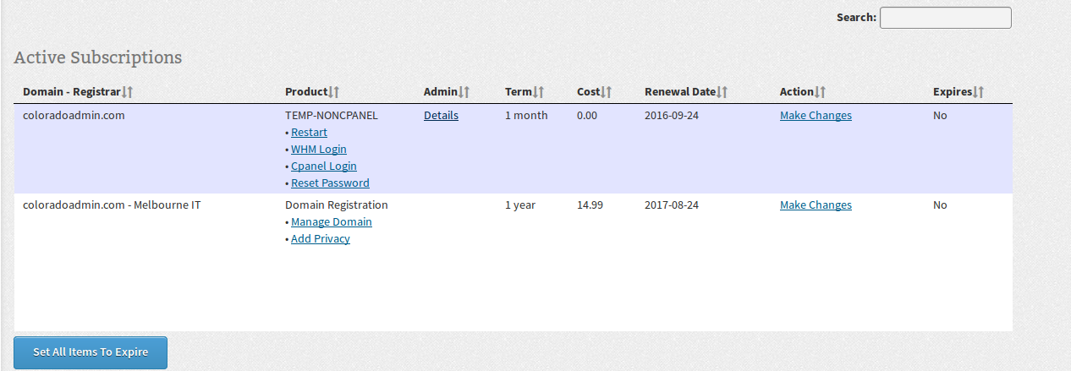Follow the Cpanel Login link
Viewport: 1071px width, 371px height.
point(324,166)
